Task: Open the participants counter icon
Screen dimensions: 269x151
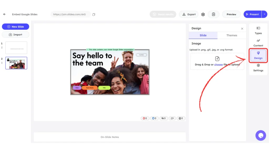Action: (181, 118)
